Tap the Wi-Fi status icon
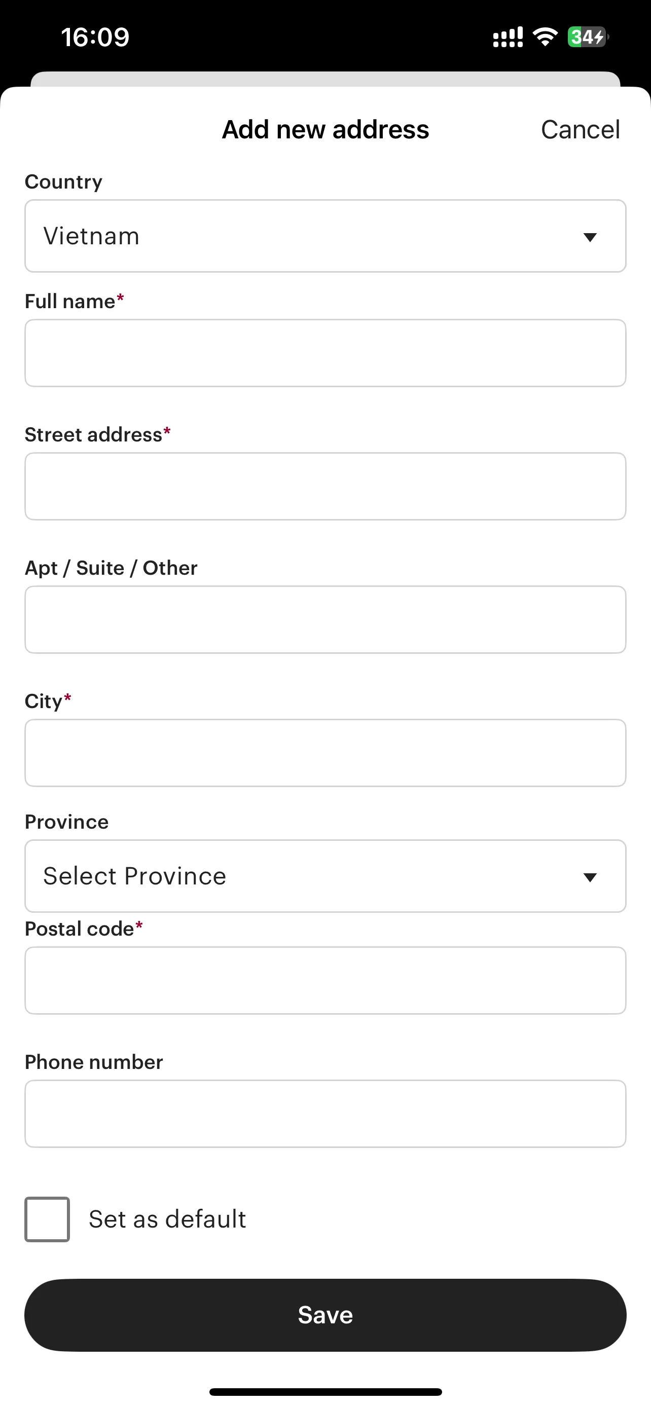The image size is (651, 1408). pyautogui.click(x=545, y=37)
